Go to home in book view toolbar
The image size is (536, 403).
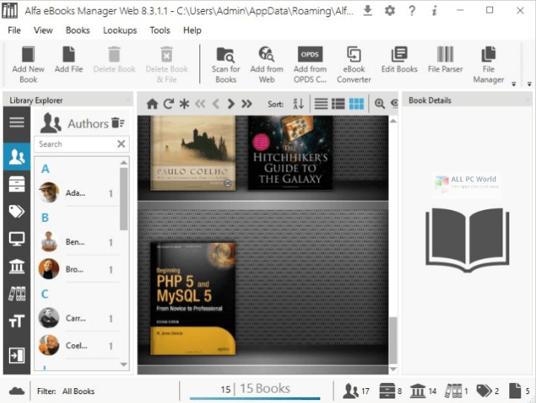[152, 104]
